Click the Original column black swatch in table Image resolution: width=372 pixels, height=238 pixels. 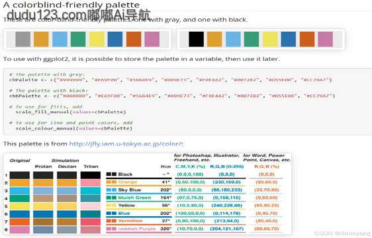pyautogui.click(x=19, y=175)
